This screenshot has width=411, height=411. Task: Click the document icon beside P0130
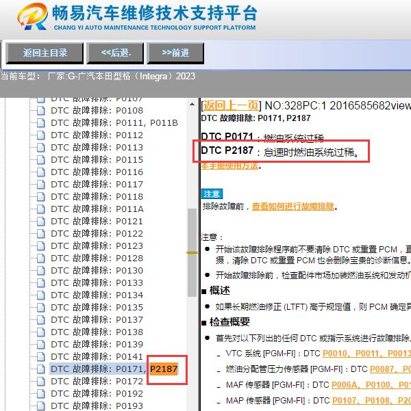(40, 271)
